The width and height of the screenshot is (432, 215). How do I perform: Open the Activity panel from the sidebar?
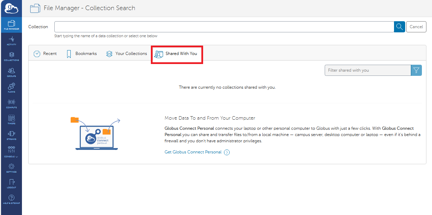pos(11,41)
